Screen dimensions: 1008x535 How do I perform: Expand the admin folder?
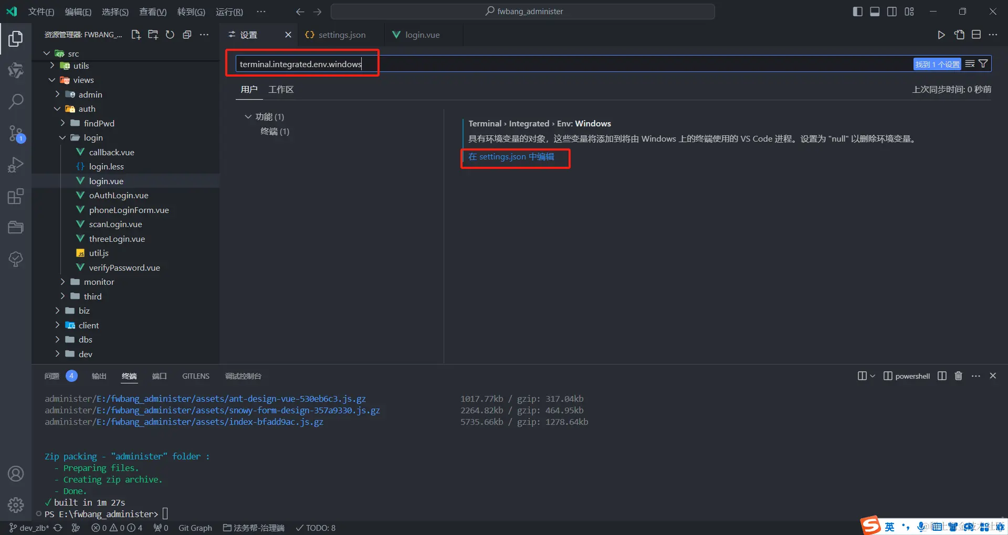pos(57,94)
